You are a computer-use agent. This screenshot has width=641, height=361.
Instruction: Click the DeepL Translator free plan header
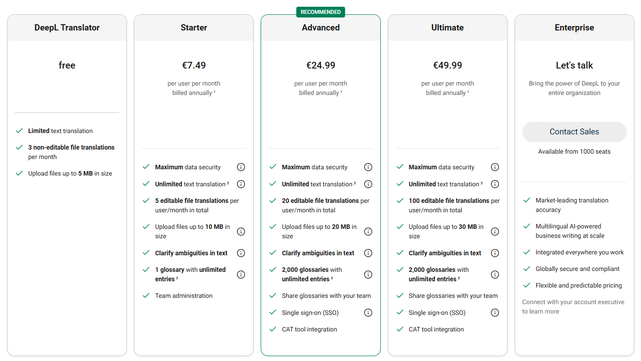pos(67,28)
